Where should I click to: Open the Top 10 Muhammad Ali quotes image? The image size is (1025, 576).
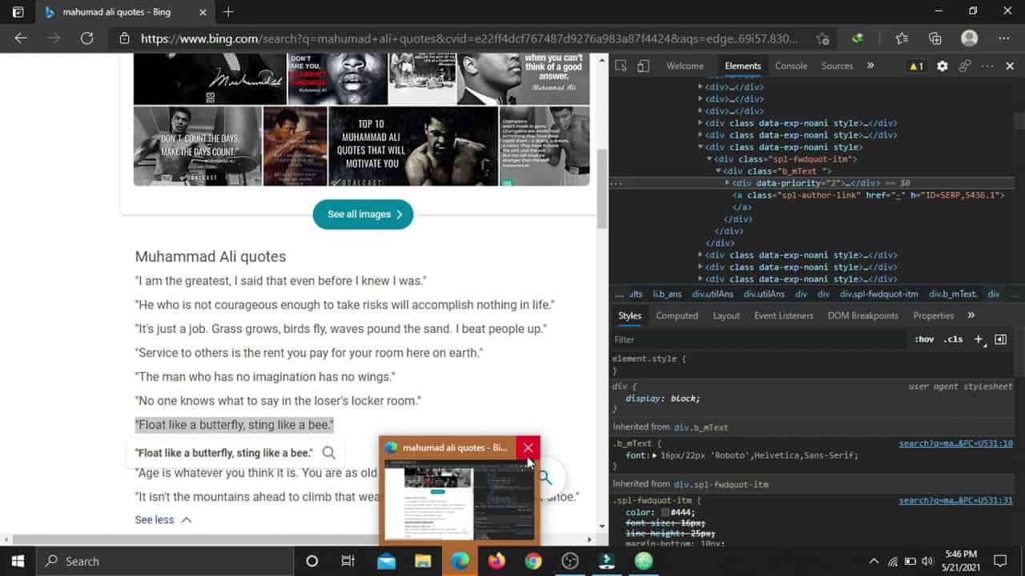pos(412,146)
